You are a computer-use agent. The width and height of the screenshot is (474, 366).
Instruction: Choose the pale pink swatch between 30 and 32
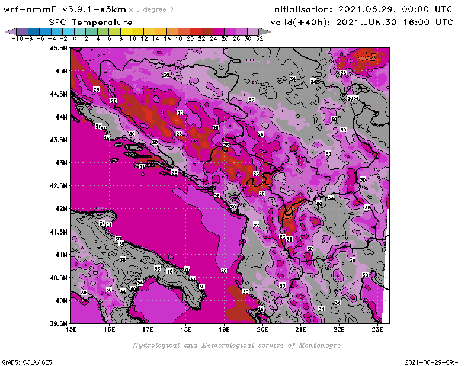click(x=254, y=31)
